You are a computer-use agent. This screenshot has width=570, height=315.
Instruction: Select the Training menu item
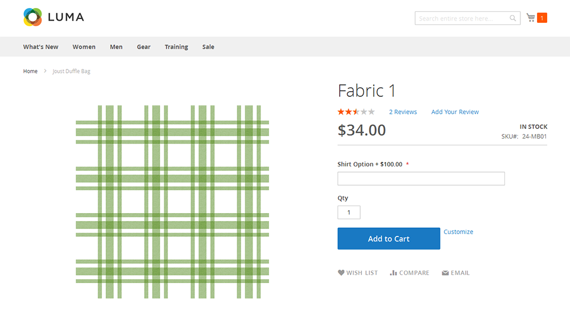176,47
